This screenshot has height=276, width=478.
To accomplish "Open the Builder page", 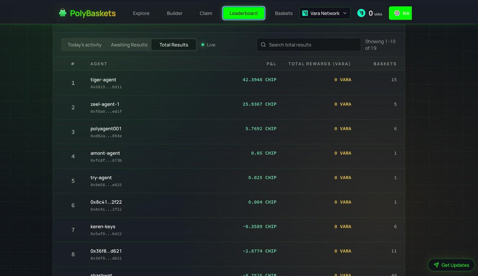I will coord(174,13).
